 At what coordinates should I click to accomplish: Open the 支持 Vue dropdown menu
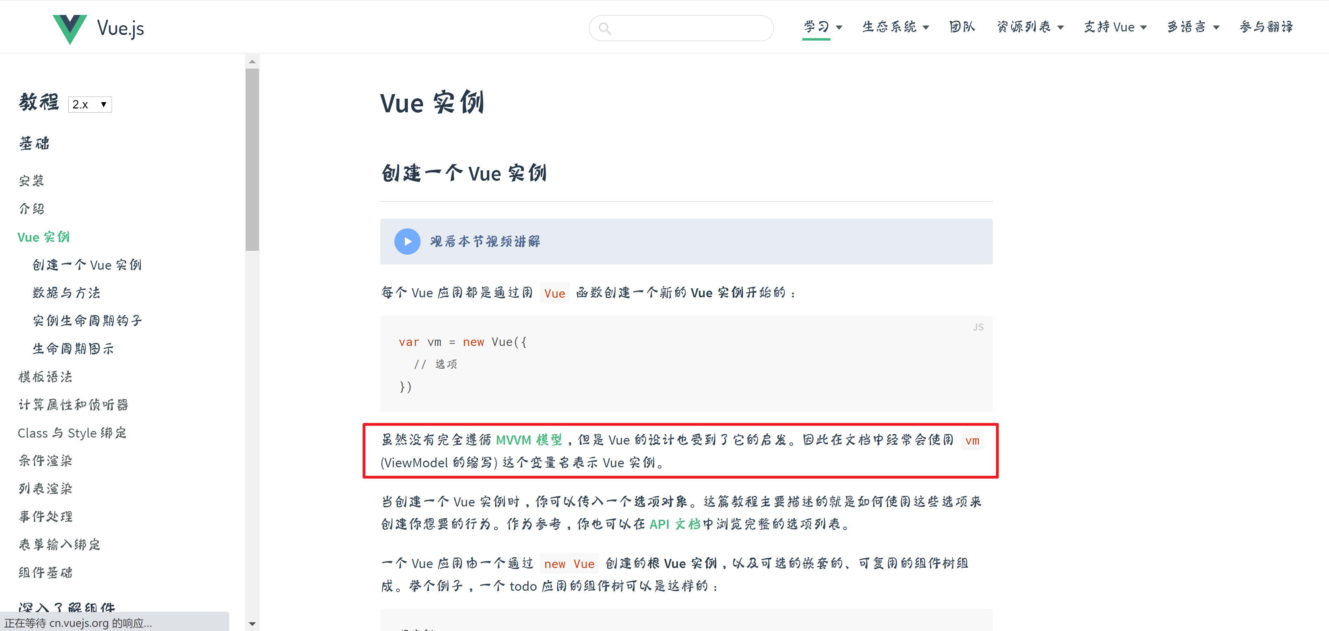[x=1114, y=27]
